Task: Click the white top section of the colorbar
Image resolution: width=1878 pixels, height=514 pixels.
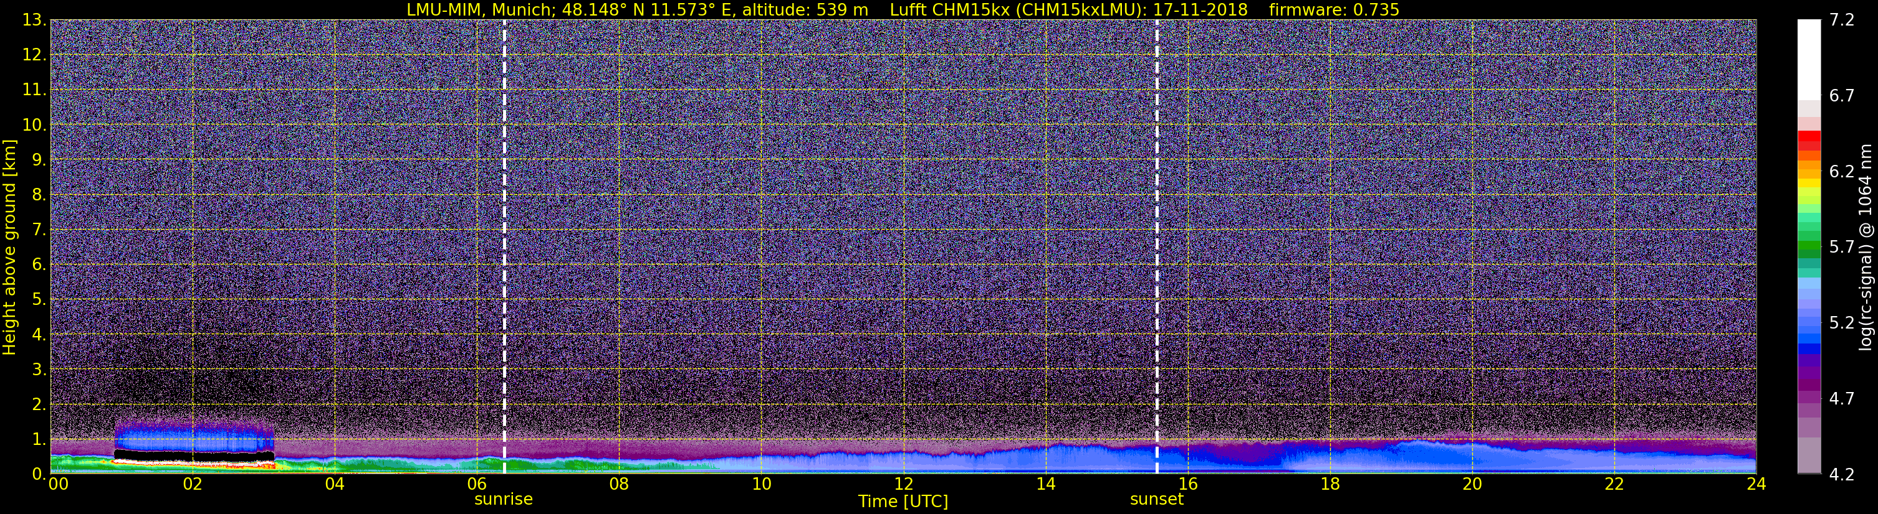Action: 1809,60
